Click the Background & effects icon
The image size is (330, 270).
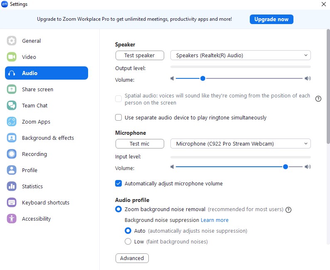click(12, 138)
